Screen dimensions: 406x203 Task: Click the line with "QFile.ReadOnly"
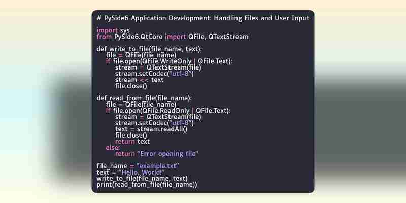coord(168,111)
